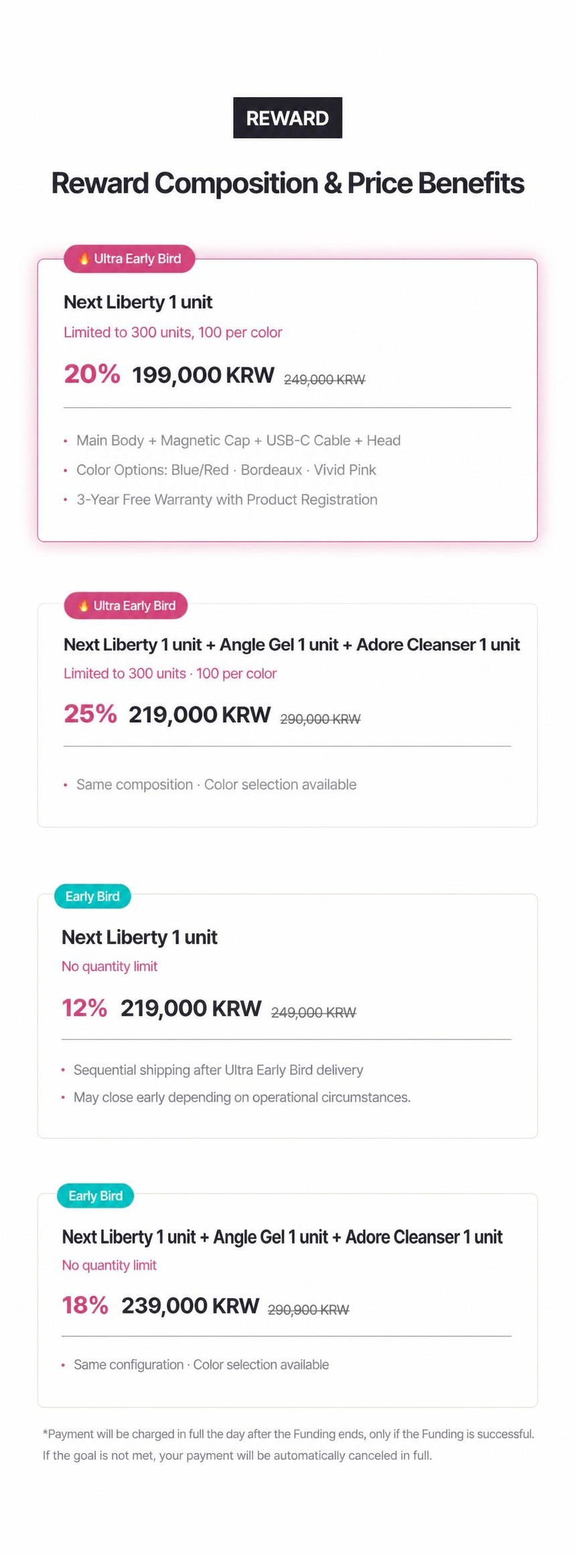Open the Next Liberty 1 unit 199,000 KRW reward
Image resolution: width=576 pixels, height=1555 pixels.
[287, 400]
